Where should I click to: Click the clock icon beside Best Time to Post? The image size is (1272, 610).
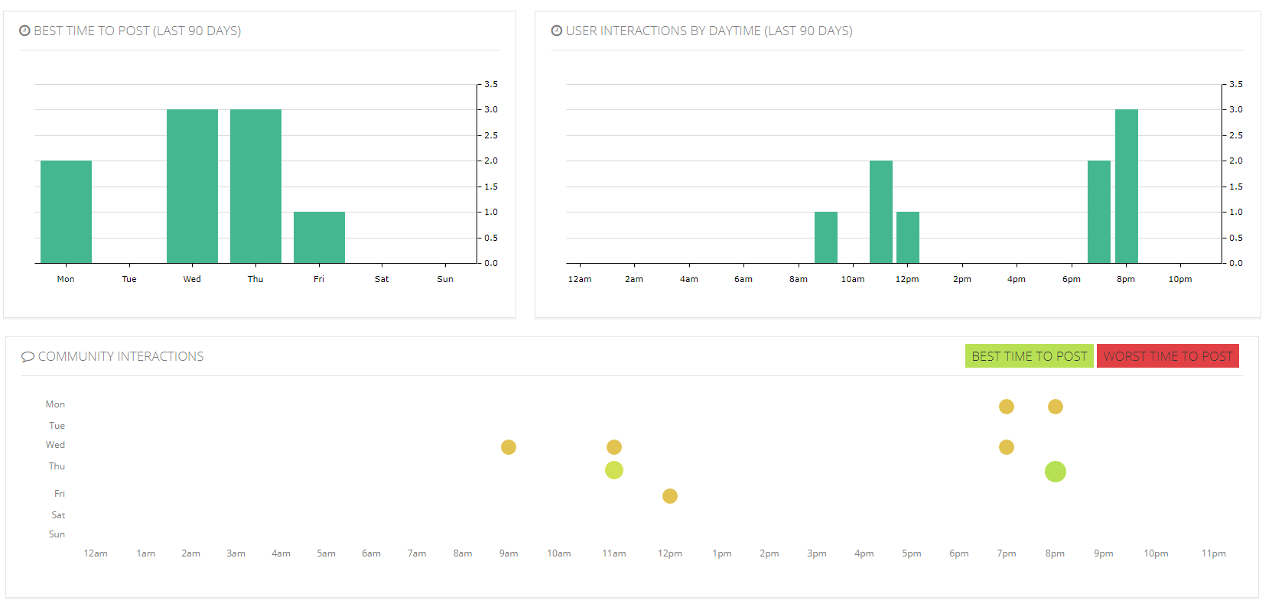click(x=24, y=31)
